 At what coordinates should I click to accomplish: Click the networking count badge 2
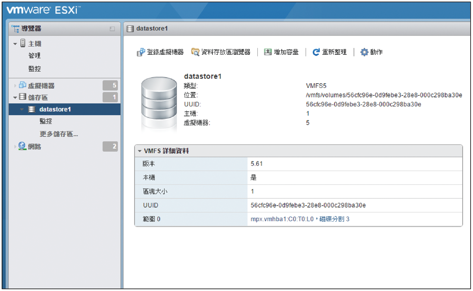coord(110,146)
